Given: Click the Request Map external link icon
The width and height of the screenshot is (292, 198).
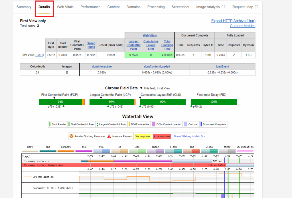Looking at the screenshot, I should (x=257, y=7).
